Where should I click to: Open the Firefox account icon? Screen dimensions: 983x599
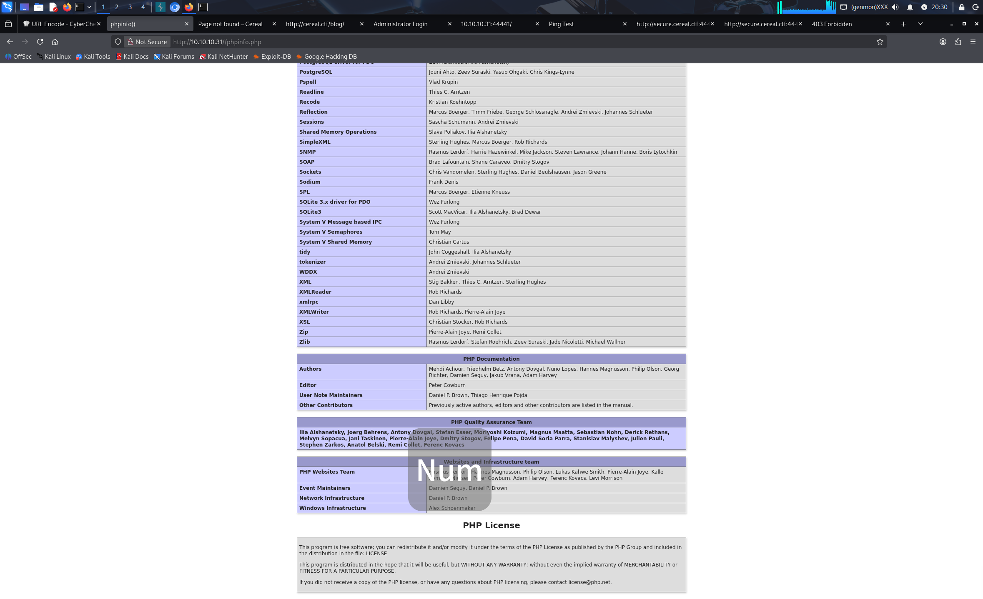pos(943,42)
